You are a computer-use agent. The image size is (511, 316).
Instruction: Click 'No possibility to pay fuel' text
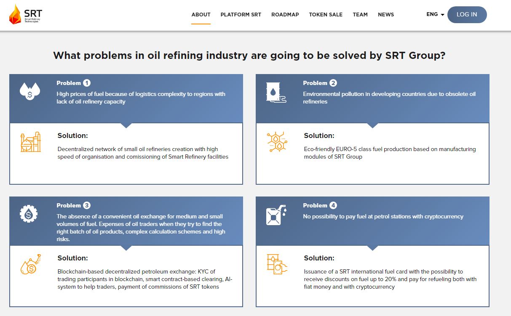point(383,216)
